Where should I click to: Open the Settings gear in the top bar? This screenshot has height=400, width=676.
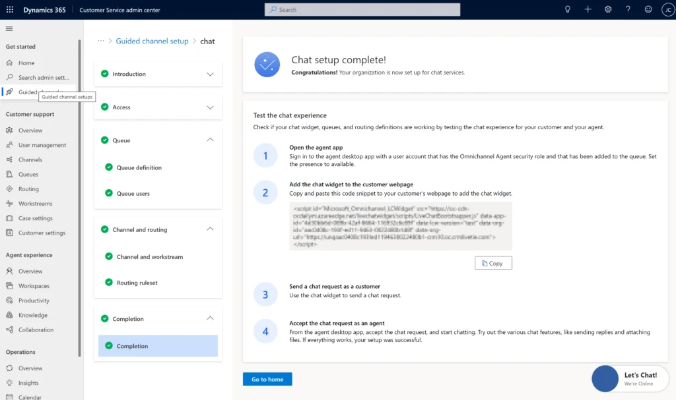(607, 9)
